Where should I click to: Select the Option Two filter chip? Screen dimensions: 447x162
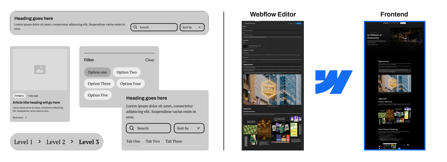127,72
